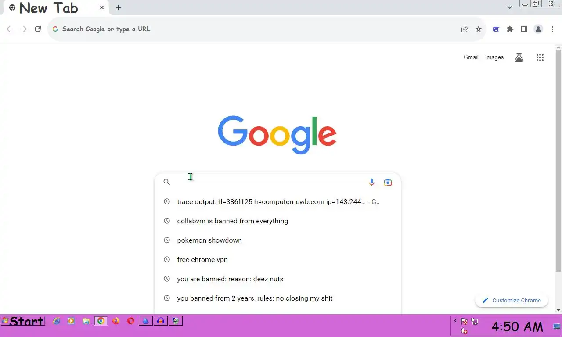
Task: Show hidden tray icons chevron
Action: [454, 321]
